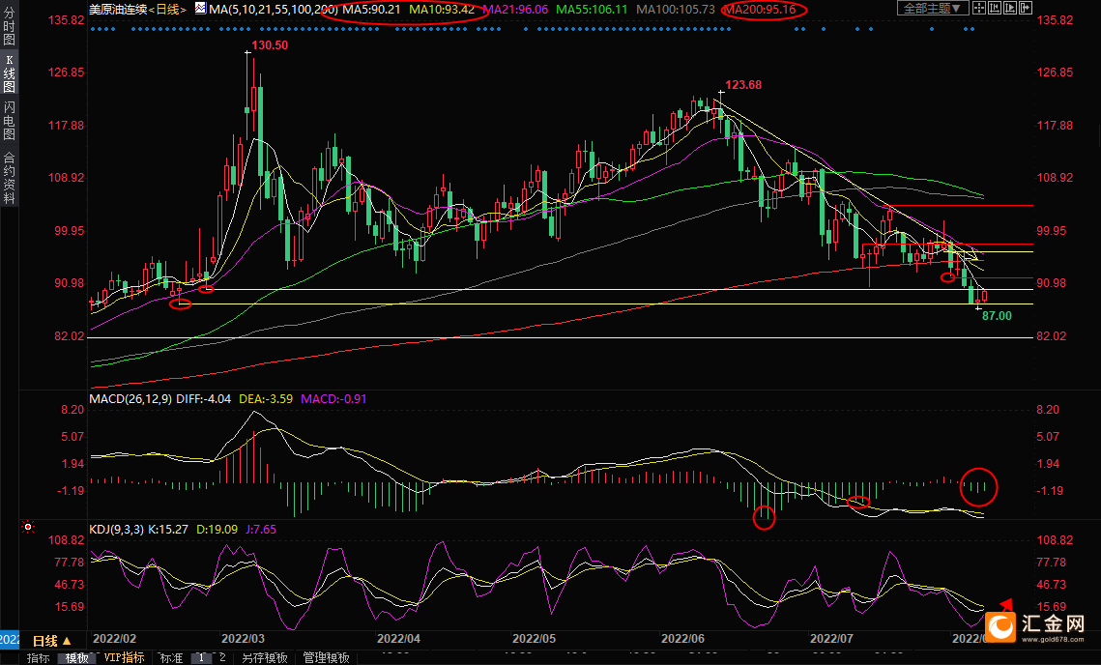This screenshot has height=665, width=1101.
Task: Click the 美原油连续 contract name
Action: [118, 9]
